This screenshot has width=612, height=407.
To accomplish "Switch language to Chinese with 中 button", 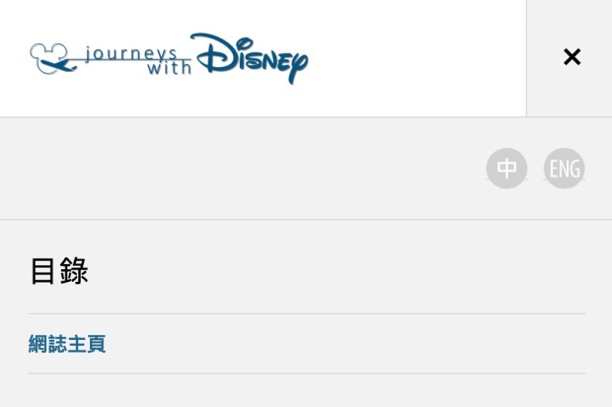I will tap(506, 169).
